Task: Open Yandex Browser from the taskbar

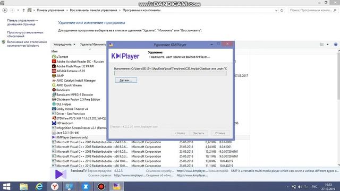Action: click(x=55, y=186)
